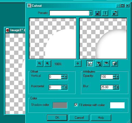Toggle auto proof eye with lock
Image resolution: width=132 pixels, height=123 pixels.
tap(99, 64)
